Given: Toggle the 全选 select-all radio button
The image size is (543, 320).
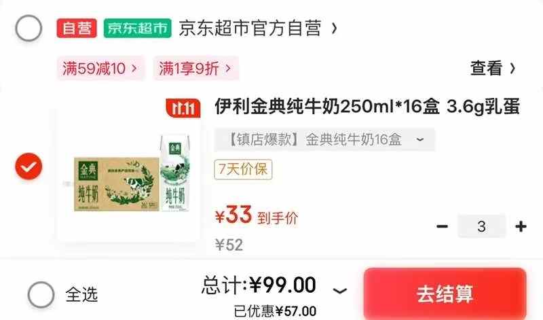Looking at the screenshot, I should 41,295.
